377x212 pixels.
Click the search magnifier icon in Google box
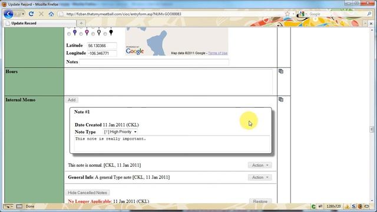[369, 14]
